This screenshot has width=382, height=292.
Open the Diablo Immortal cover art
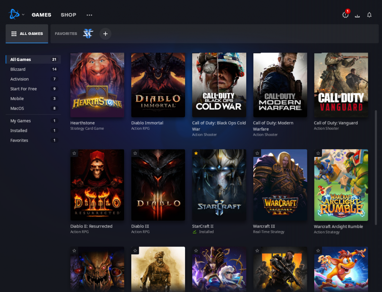(x=158, y=85)
